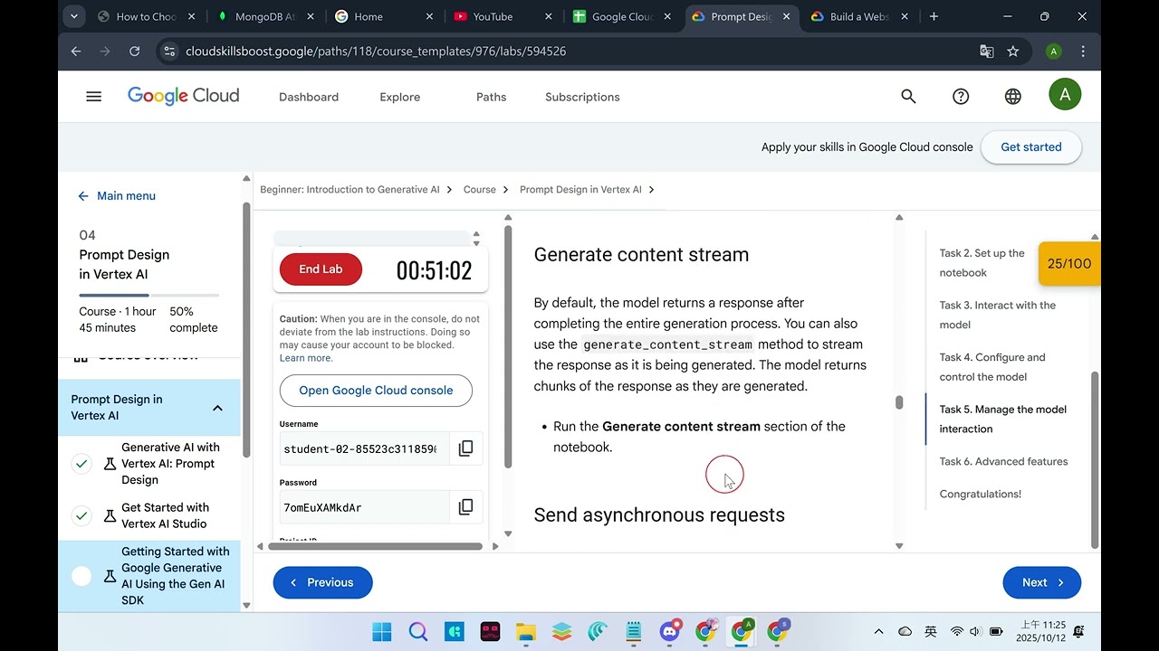Viewport: 1159px width, 651px height.
Task: Open the taskbar clock showing 11:25
Action: tap(1041, 631)
